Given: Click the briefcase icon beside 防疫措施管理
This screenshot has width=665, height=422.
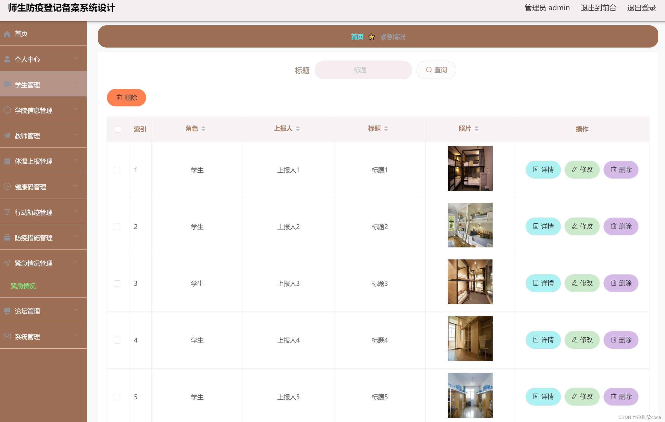Looking at the screenshot, I should pyautogui.click(x=7, y=238).
